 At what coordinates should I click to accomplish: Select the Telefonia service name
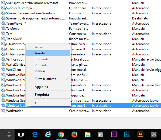tap(13, 29)
